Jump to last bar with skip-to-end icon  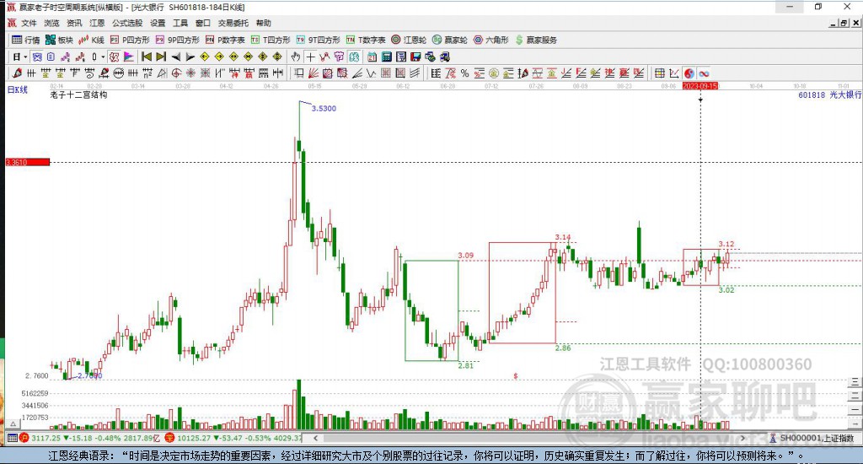pos(161,57)
